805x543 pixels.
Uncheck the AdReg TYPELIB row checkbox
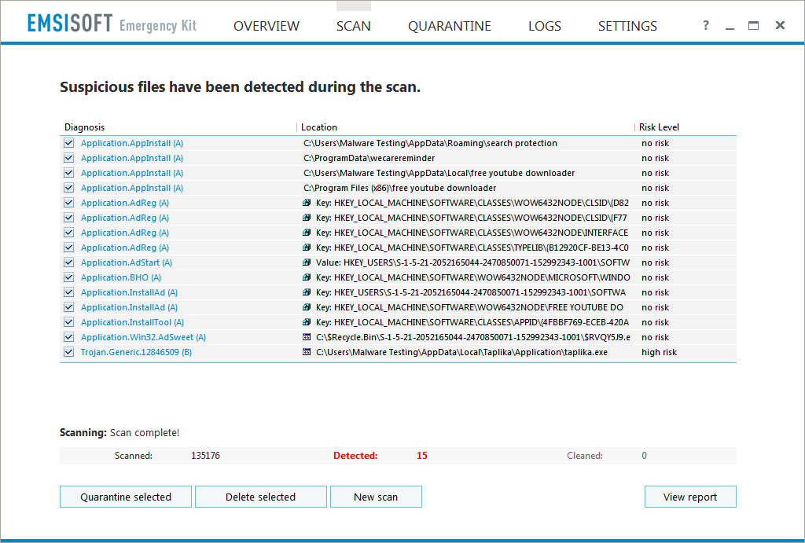click(69, 248)
